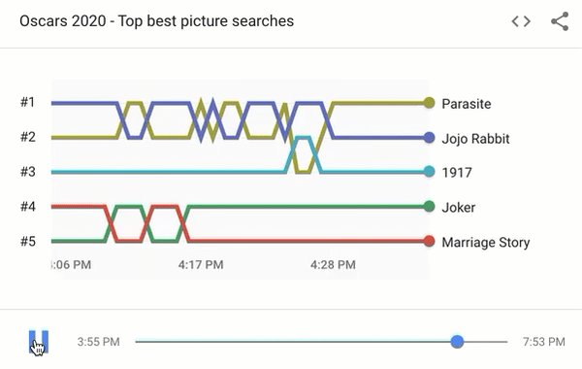The image size is (582, 369).
Task: Click the Jojo Rabbit endpoint dot
Action: coord(429,138)
